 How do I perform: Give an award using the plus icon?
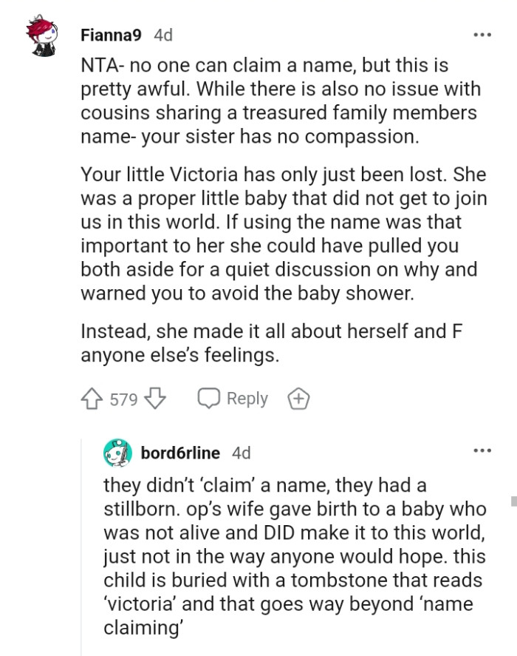tap(298, 399)
